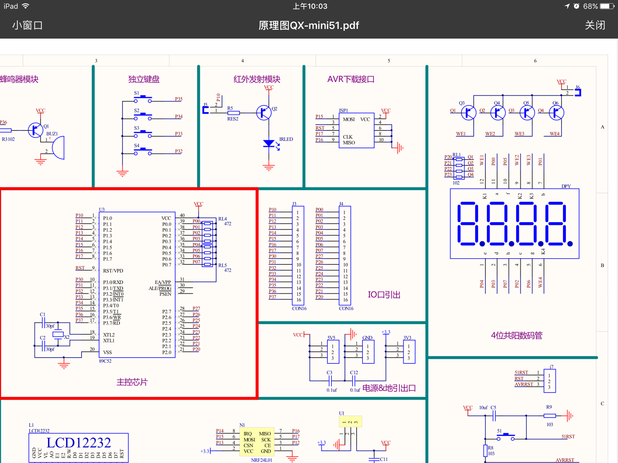This screenshot has height=463, width=618.
Task: Tap the U1 regulator component
Action: pyautogui.click(x=350, y=422)
